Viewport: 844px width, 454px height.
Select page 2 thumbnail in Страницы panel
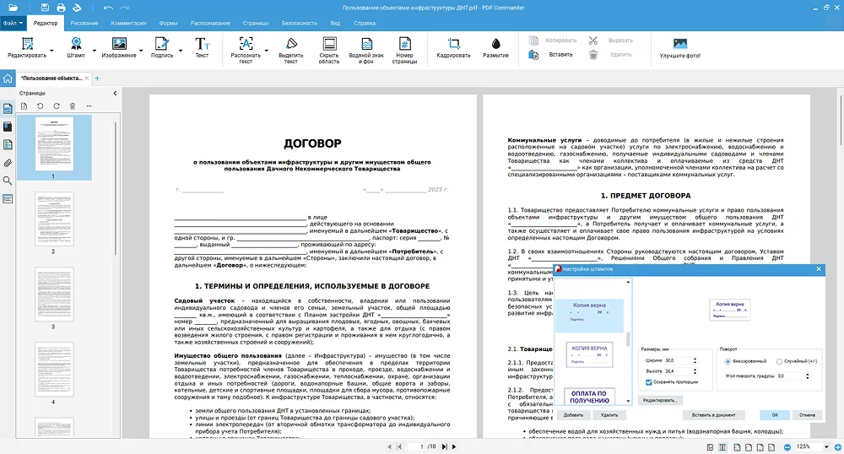click(53, 219)
